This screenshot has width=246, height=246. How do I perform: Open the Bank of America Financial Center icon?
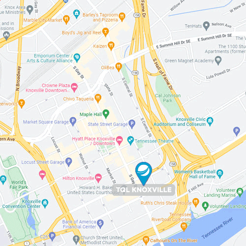point(100,224)
